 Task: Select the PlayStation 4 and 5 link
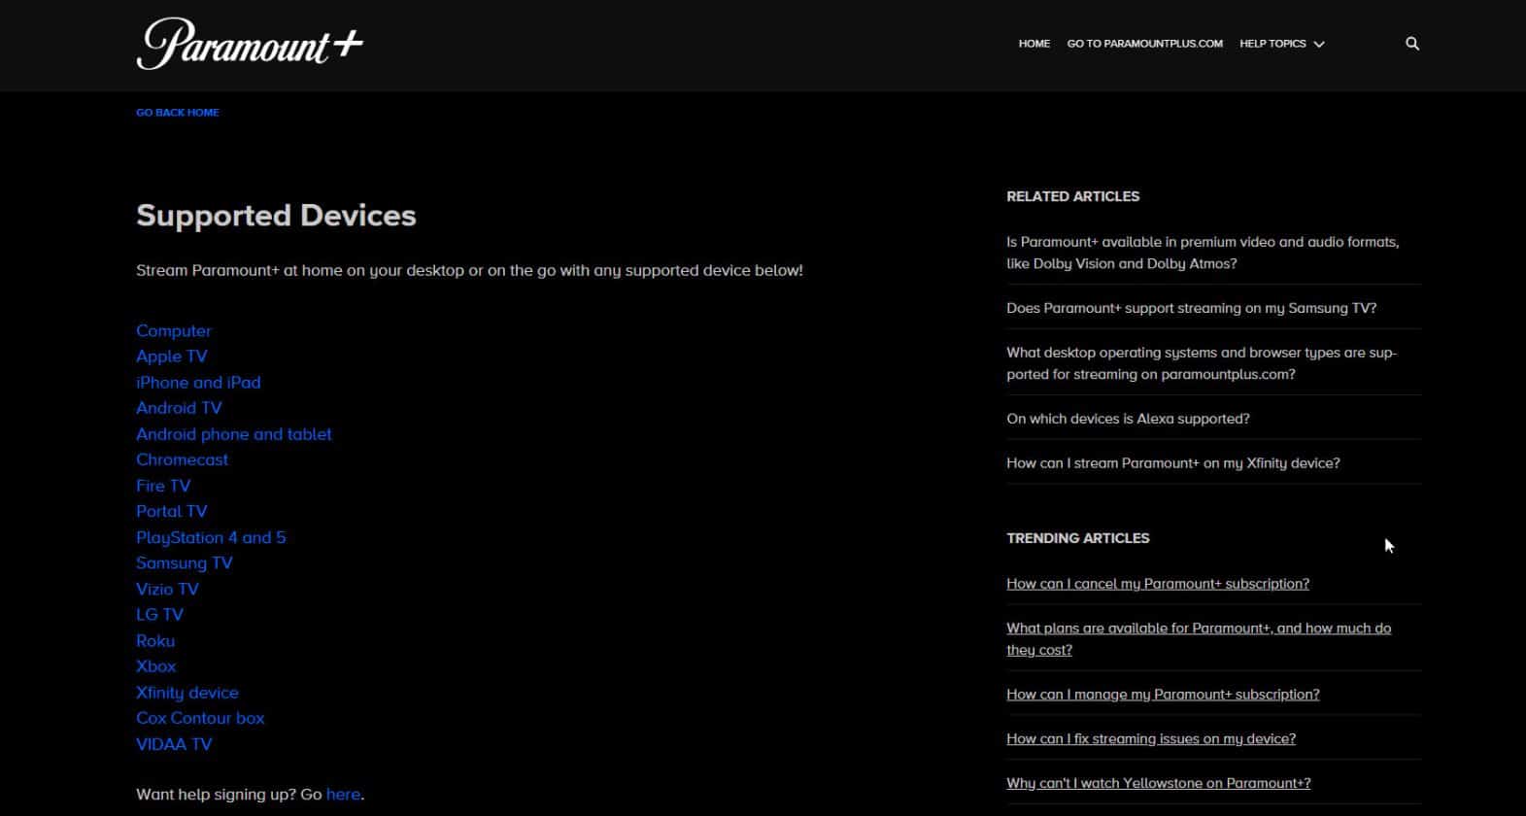tap(211, 537)
